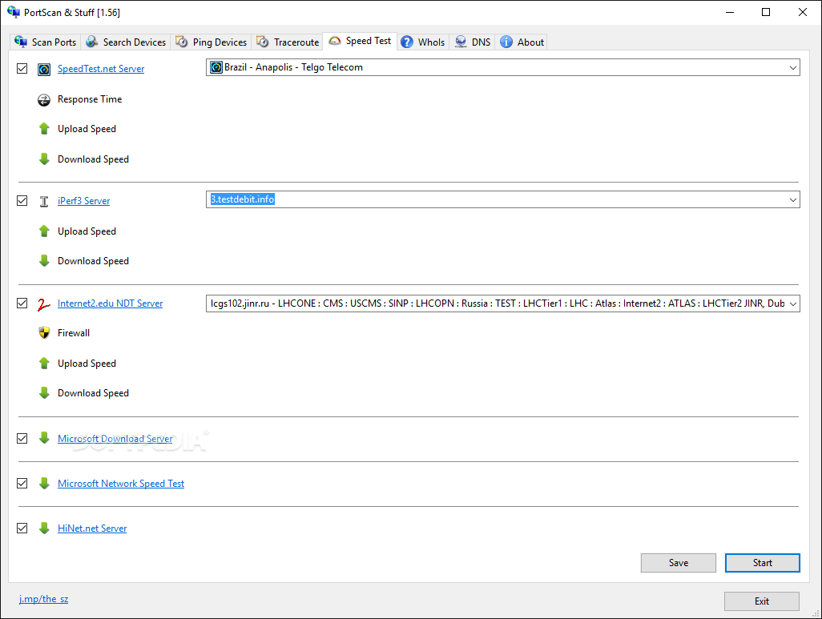The height and width of the screenshot is (619, 822).
Task: Click the iPerf3 Download Speed arrow icon
Action: 44,260
